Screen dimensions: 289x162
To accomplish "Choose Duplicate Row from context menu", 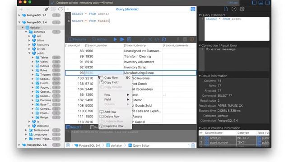I will point(115,126).
